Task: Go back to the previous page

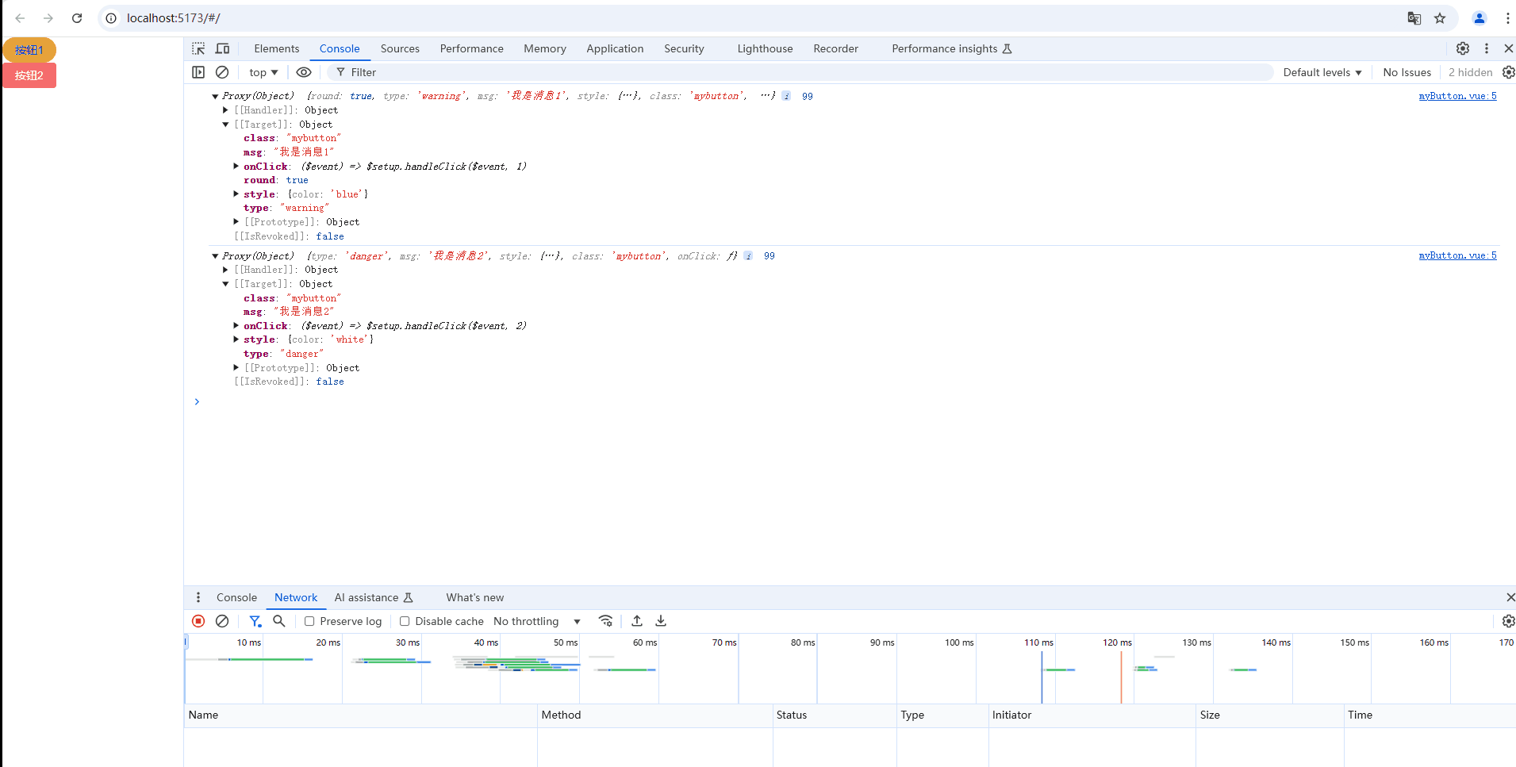Action: (20, 18)
